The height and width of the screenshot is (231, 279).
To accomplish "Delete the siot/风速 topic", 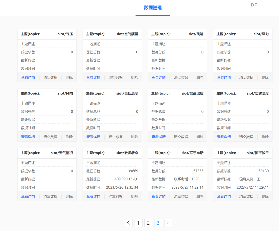I will (200, 77).
